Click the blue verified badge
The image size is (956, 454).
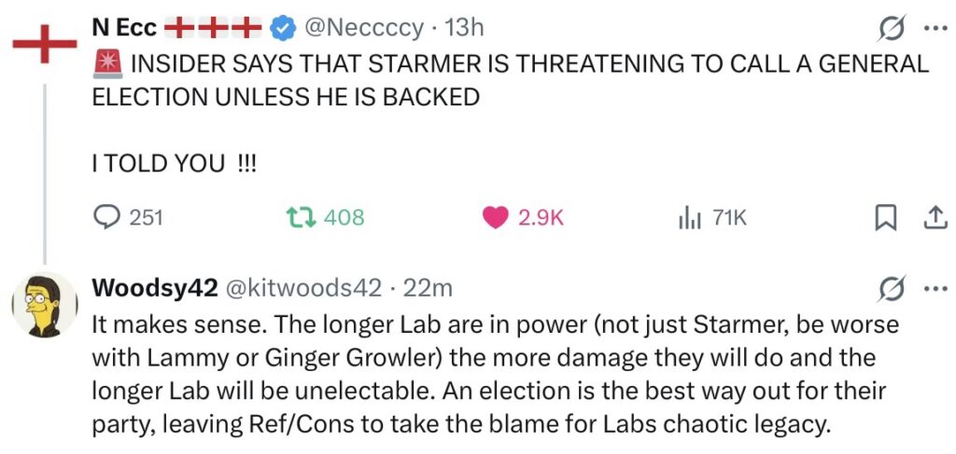click(x=283, y=30)
